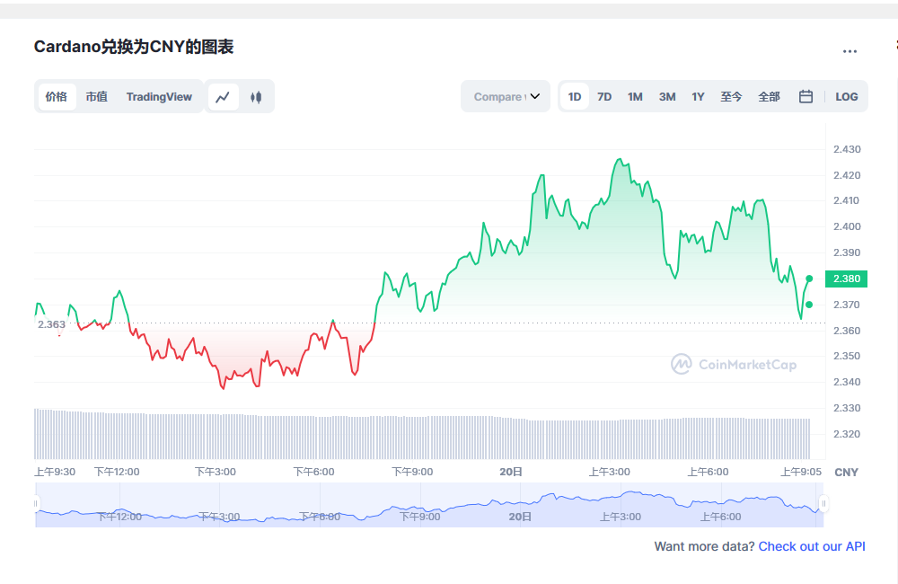
Task: Open the Compare dropdown
Action: pos(506,97)
